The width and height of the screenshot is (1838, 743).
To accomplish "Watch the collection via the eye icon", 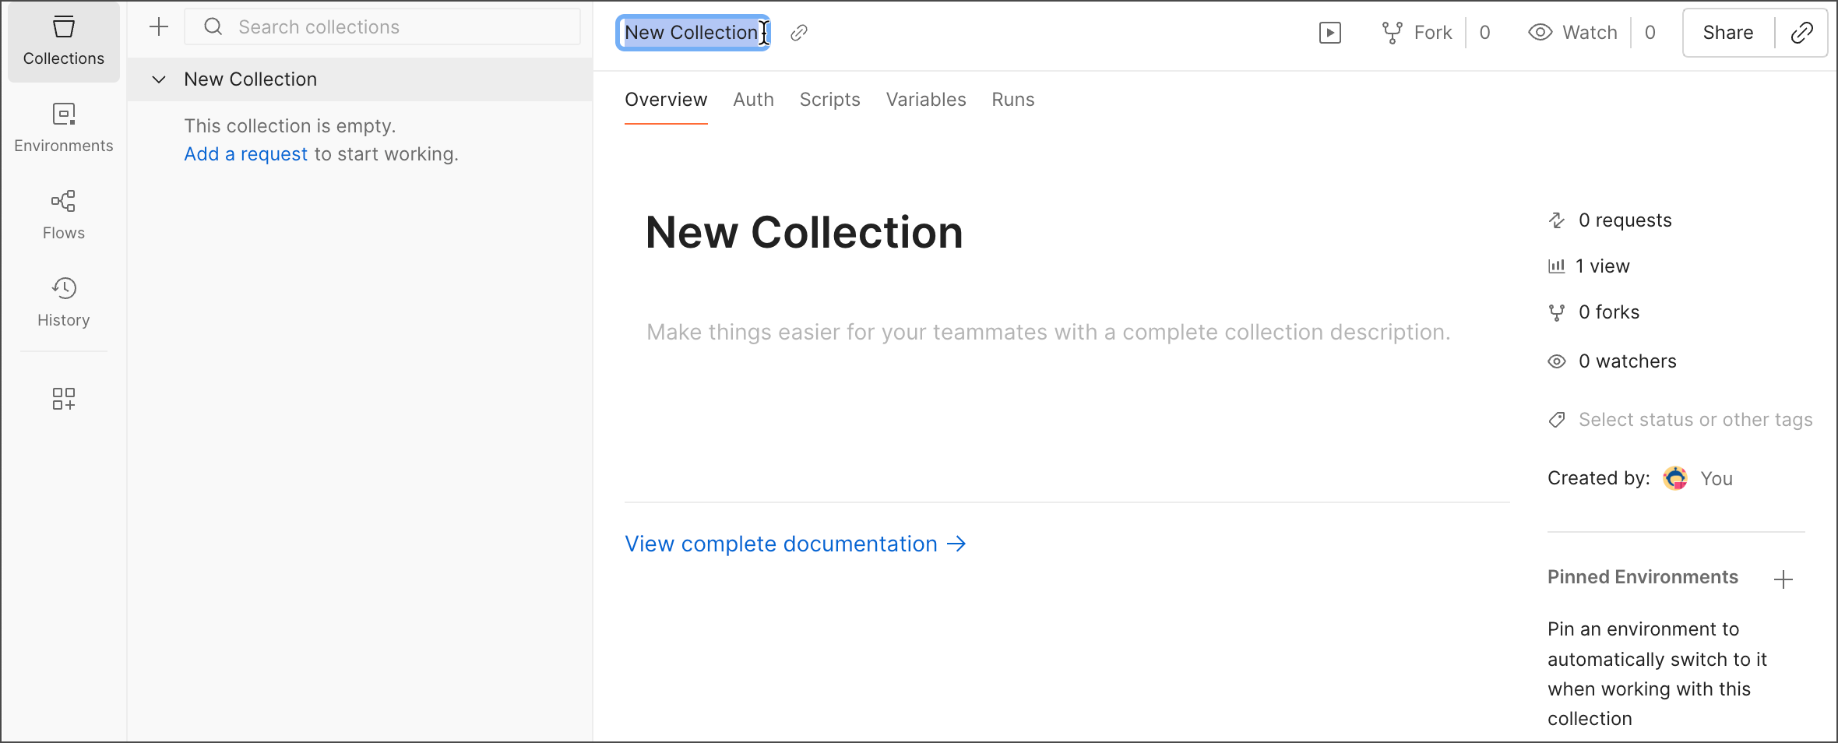I will tap(1572, 32).
